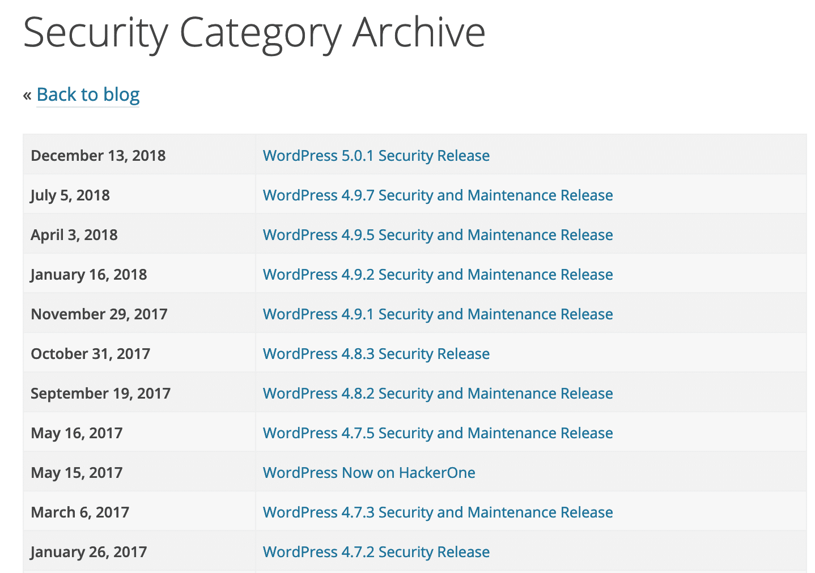Click the Back to blog link

coord(88,95)
